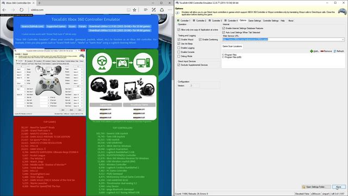
Task: Click the gamepad arrow icon on webpage
Action: point(122,63)
